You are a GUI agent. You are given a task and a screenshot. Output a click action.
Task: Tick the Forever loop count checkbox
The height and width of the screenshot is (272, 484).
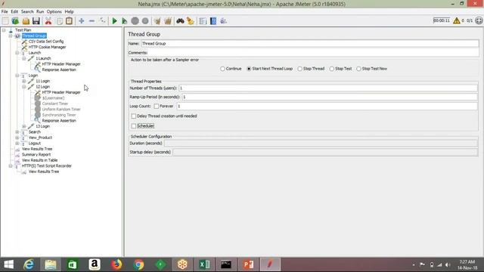pyautogui.click(x=157, y=106)
